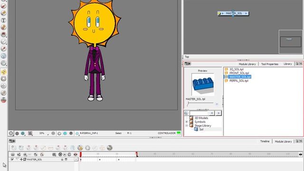This screenshot has height=171, width=304.
Task: Click the drawing name R-PIERNA_INF-1
Action: tap(89, 133)
